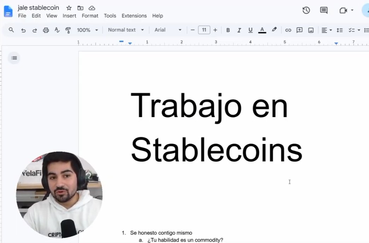Click the right indent ruler marker
The image size is (369, 243).
(336, 44)
